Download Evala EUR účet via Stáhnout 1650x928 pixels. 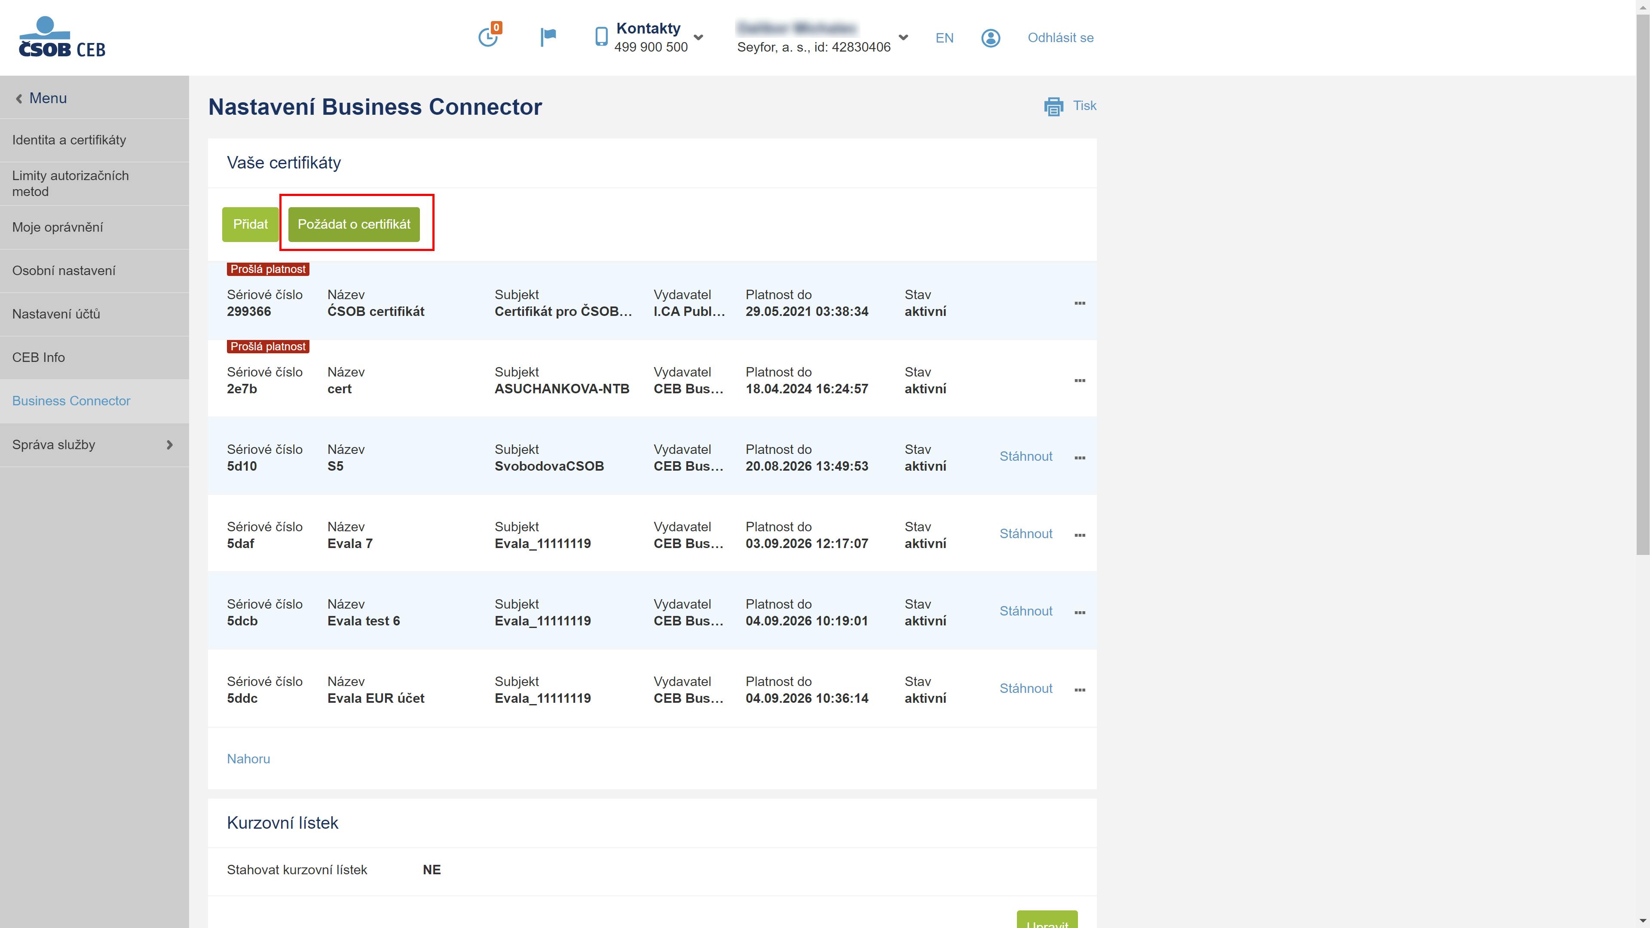1026,689
